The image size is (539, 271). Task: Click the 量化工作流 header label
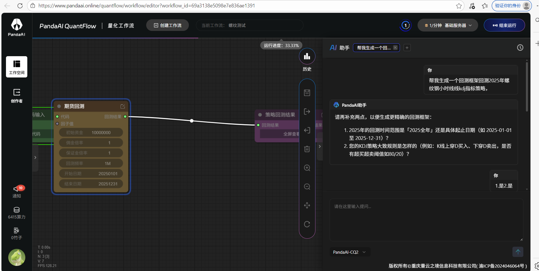(121, 26)
